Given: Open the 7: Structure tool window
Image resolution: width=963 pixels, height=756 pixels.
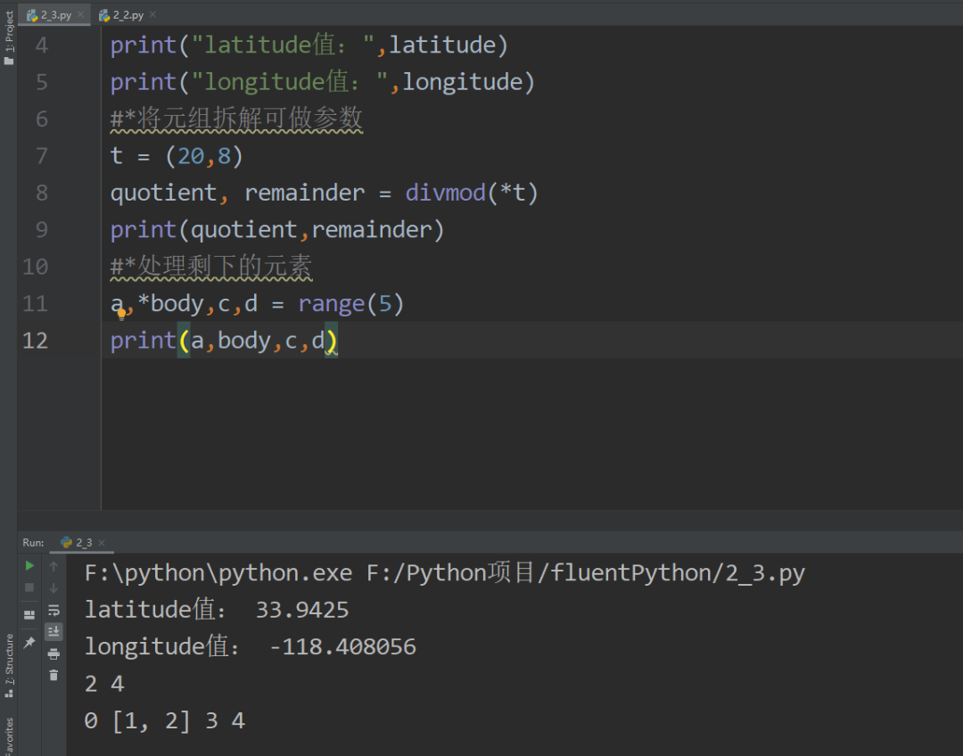Looking at the screenshot, I should [9, 666].
